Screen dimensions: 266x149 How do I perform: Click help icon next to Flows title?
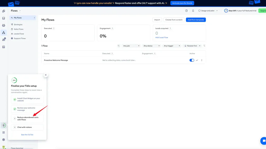click(x=20, y=11)
